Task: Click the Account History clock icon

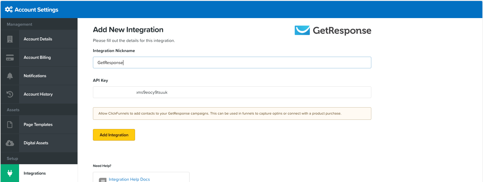Action: (x=10, y=94)
